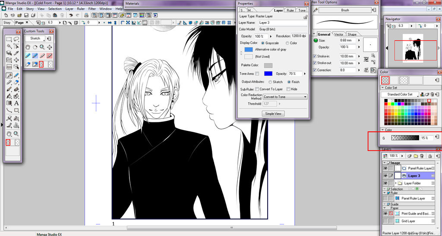Screen dimensions: 442x236
Task: Select the Text tool in toolbox
Action: [x=16, y=103]
